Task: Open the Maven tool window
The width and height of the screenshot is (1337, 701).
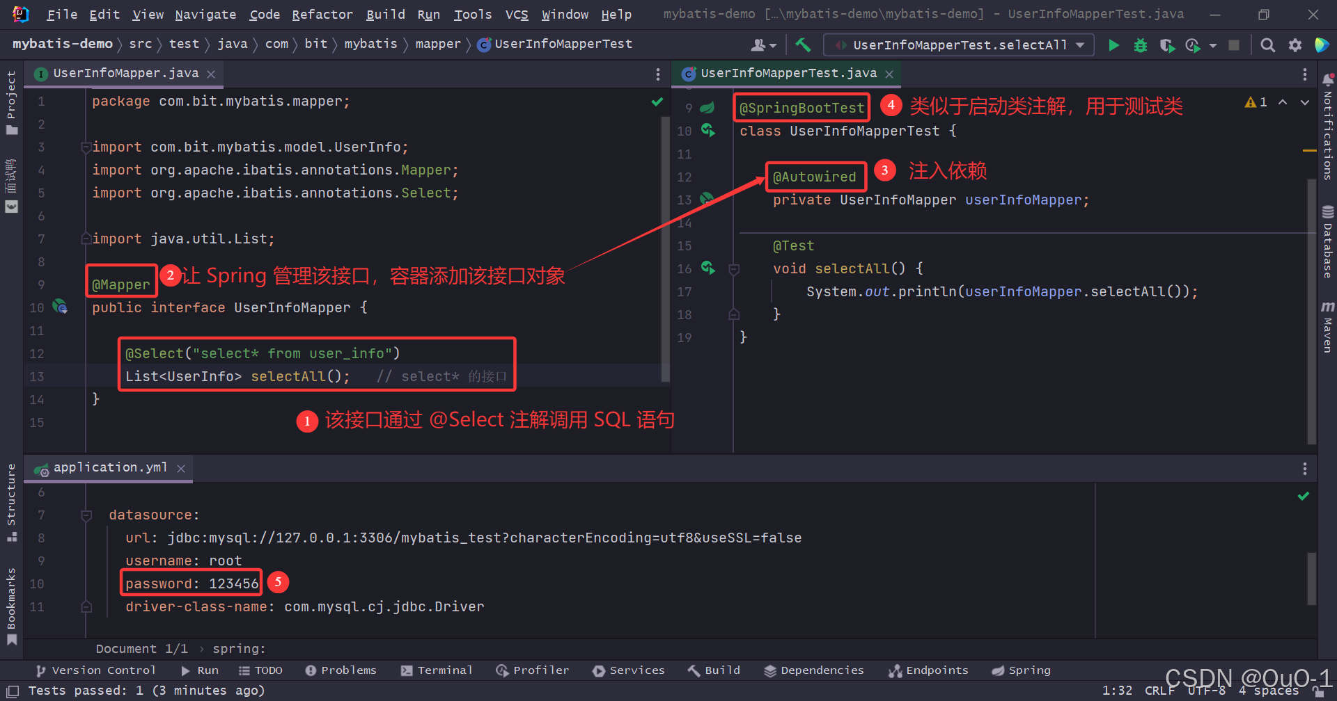Action: coord(1327,327)
